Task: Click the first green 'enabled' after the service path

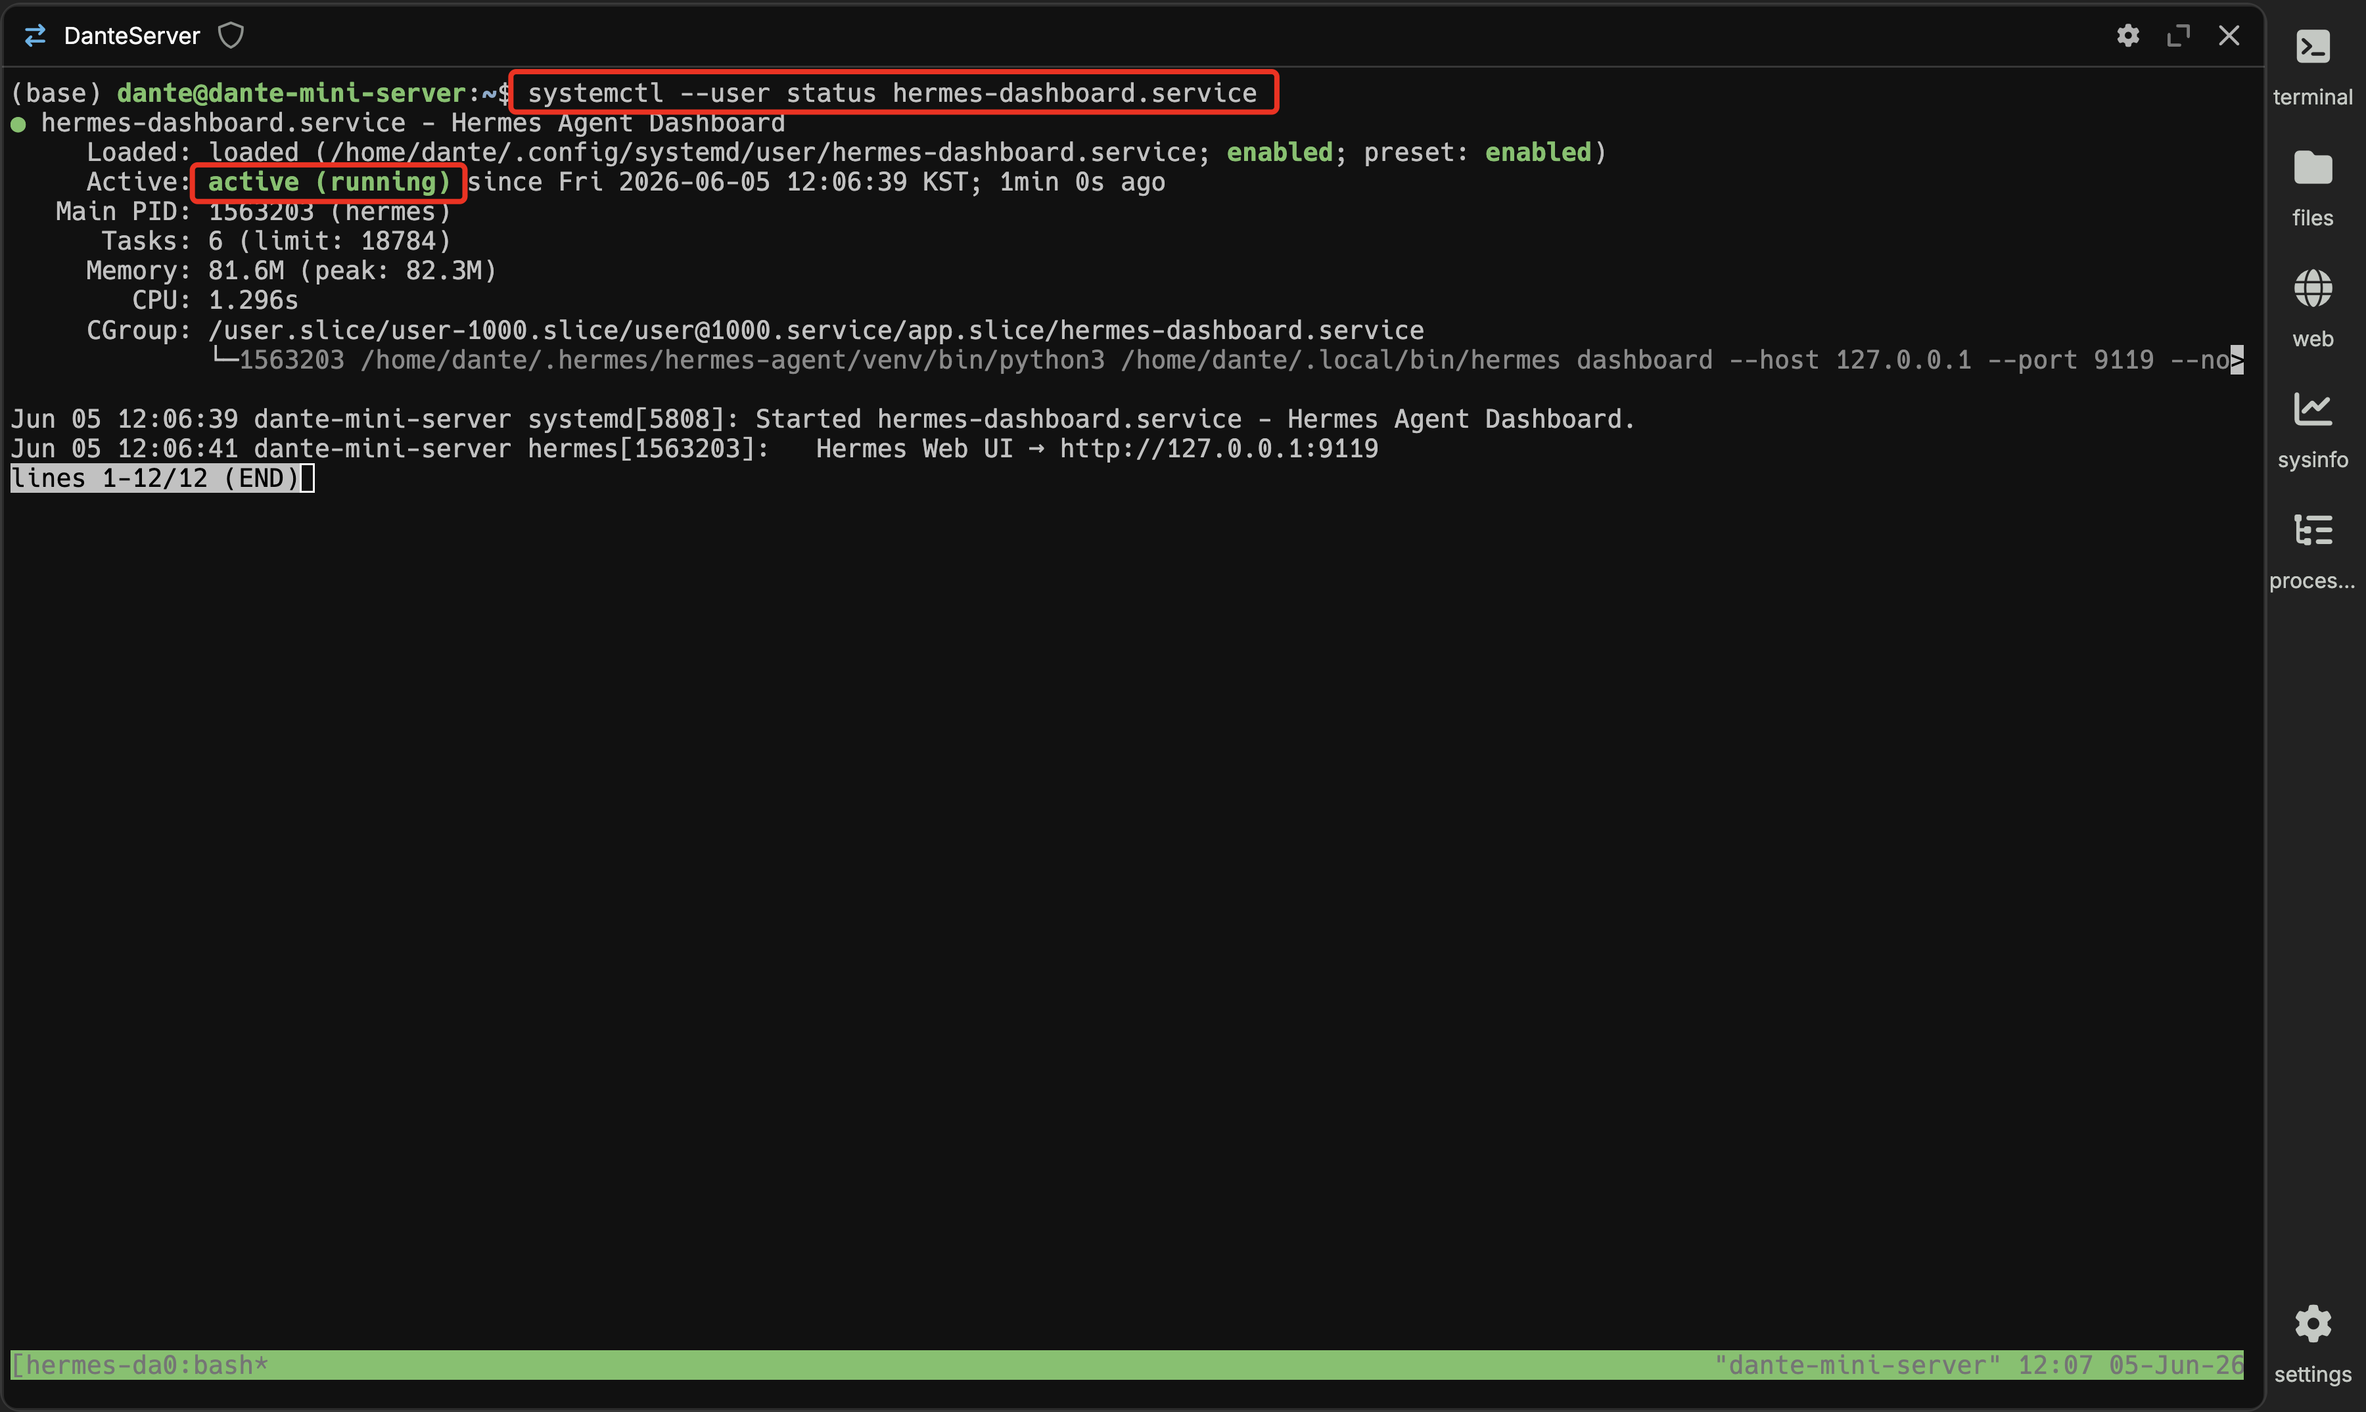Action: tap(1279, 152)
